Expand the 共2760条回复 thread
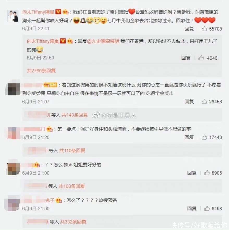This screenshot has height=230, width=229. 41,71
